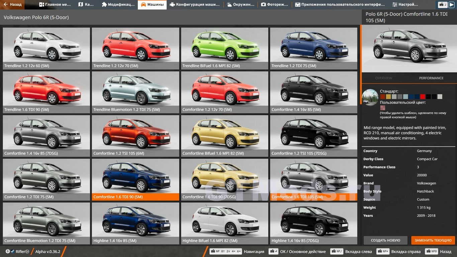This screenshot has height=257, width=457.
Task: Select Trendline Bluemotion 1.2 TDI 75 (5M)
Action: tap(135, 92)
